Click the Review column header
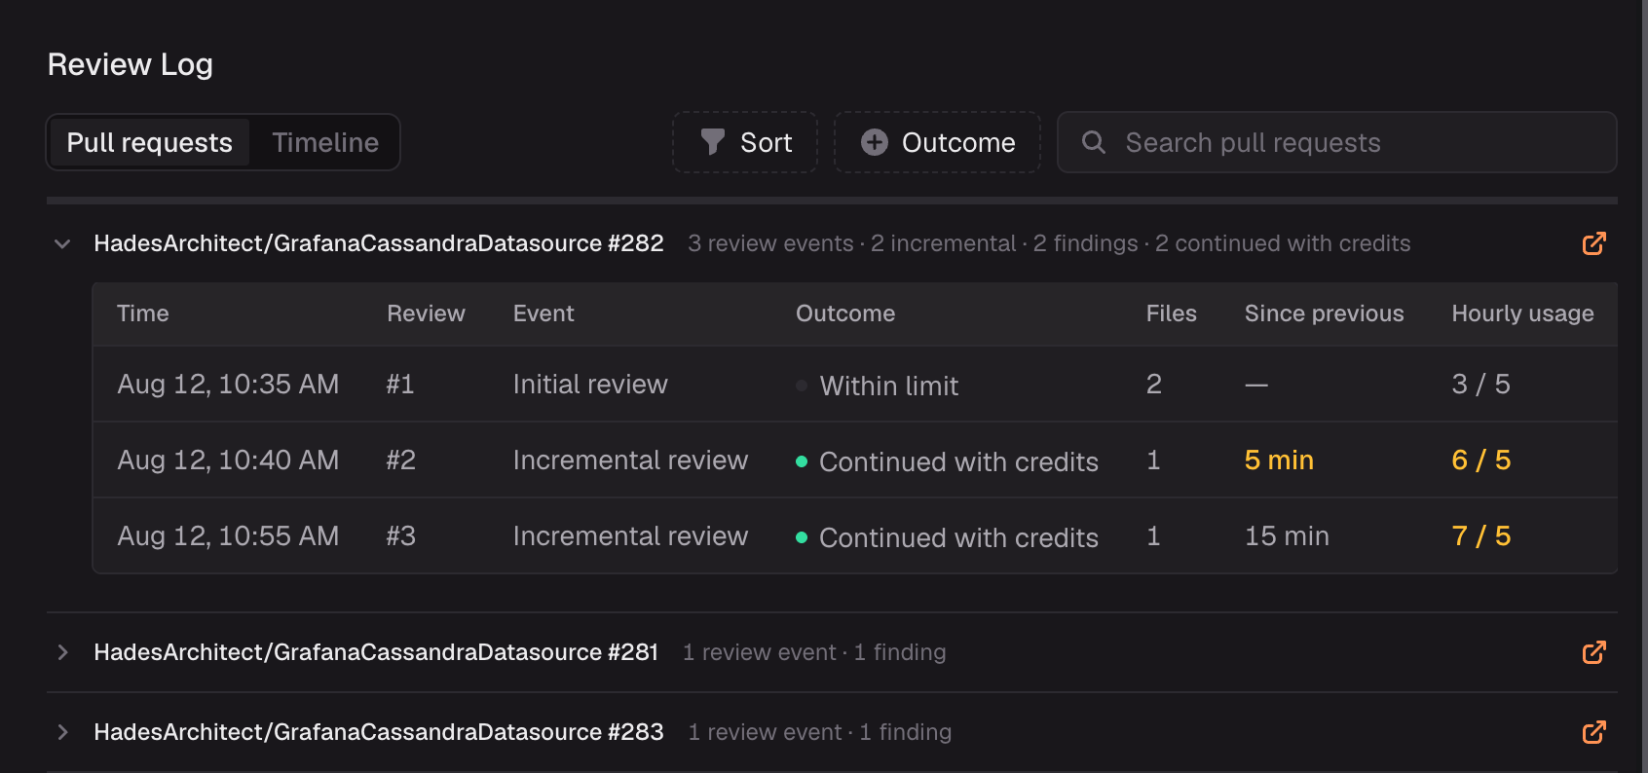 [x=426, y=313]
